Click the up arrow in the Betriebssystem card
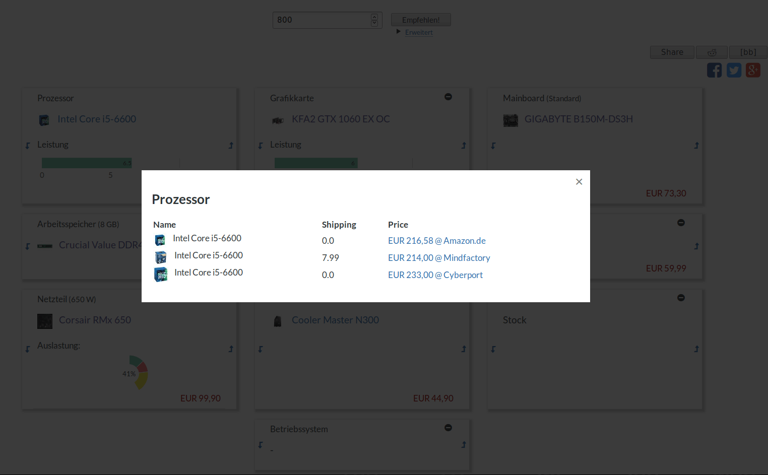768x475 pixels. pyautogui.click(x=464, y=445)
